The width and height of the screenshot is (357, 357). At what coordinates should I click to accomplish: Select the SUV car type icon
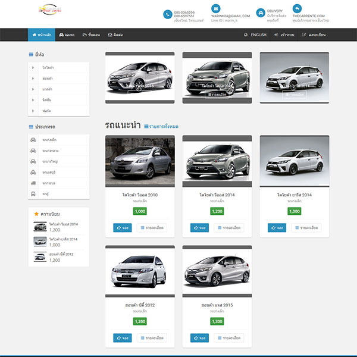point(33,172)
